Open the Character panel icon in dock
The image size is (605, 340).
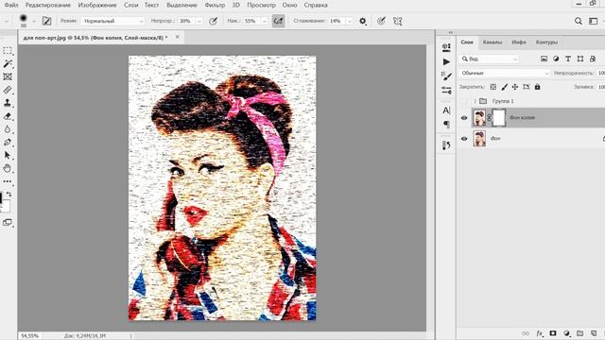point(446,110)
